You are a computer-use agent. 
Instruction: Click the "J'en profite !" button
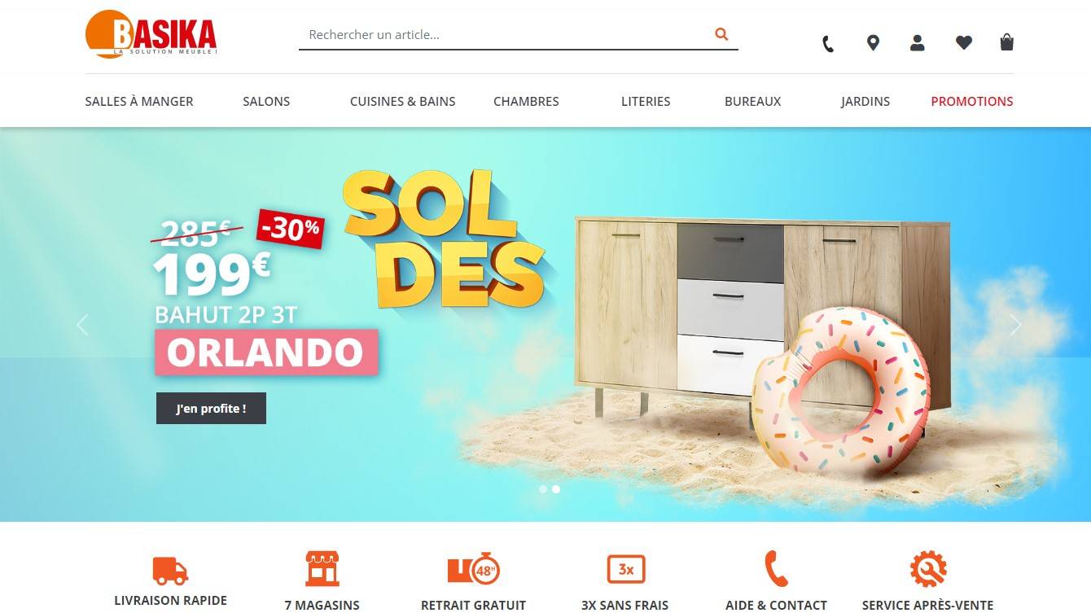click(211, 409)
